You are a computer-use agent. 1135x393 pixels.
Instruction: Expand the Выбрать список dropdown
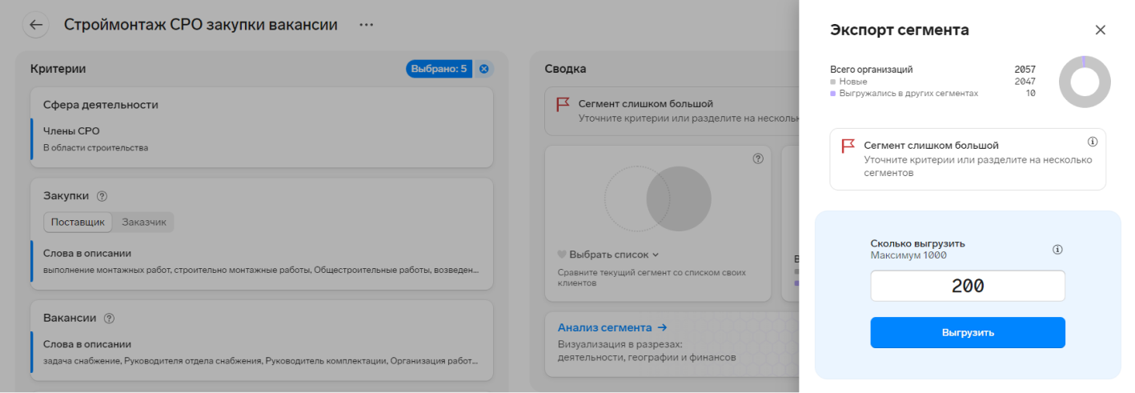pyautogui.click(x=614, y=255)
